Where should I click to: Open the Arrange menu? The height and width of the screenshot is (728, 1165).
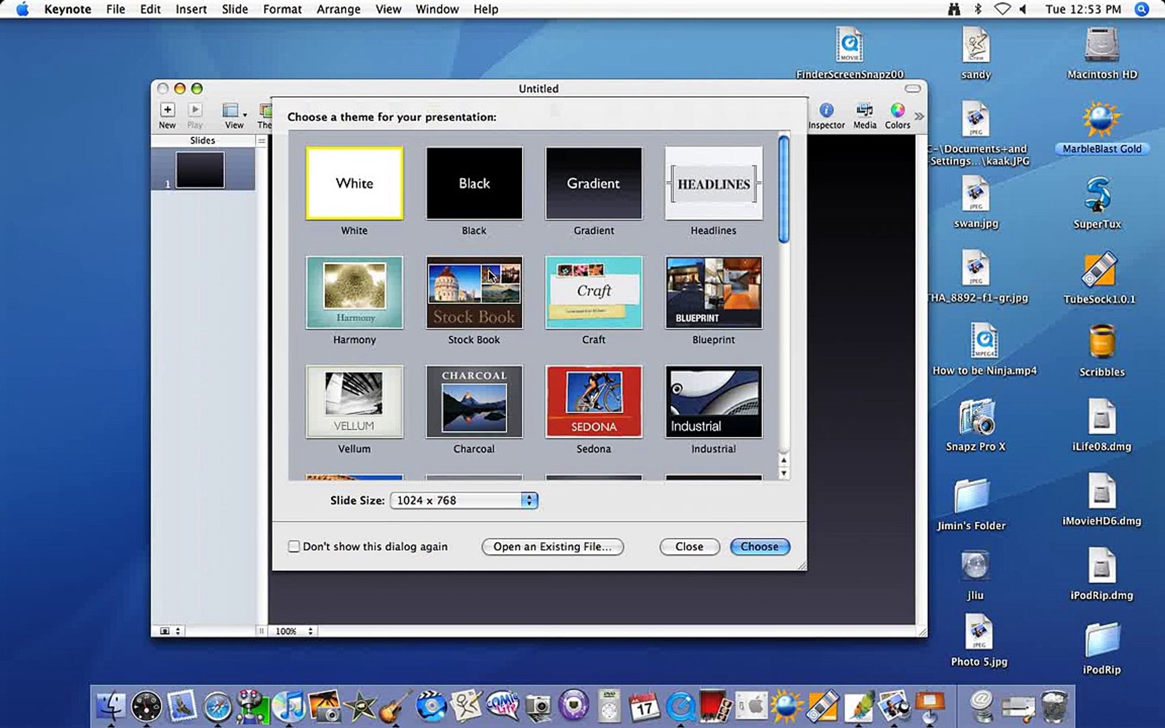coord(338,9)
